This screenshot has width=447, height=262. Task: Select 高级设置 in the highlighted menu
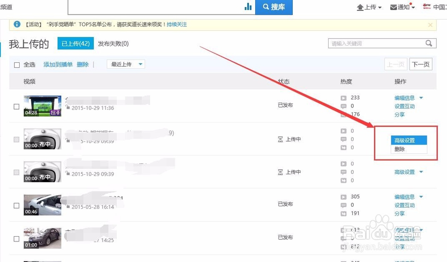(x=408, y=139)
